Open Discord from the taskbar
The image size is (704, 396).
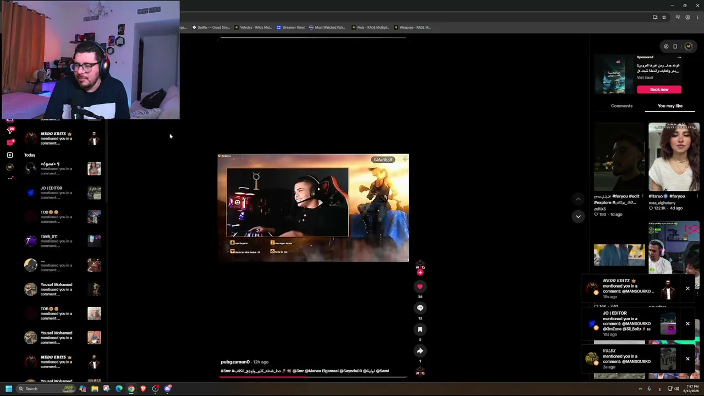[168, 389]
